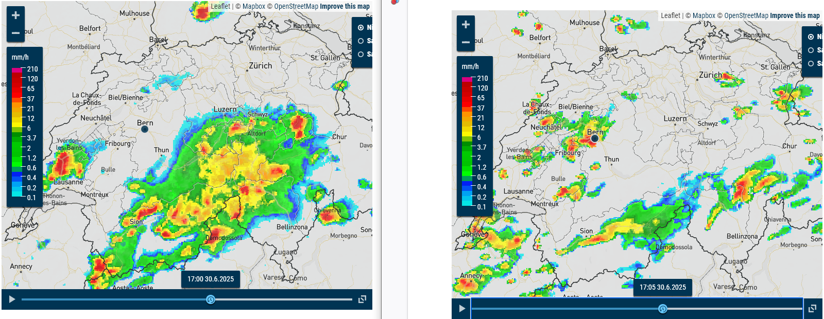Click the Bern location marker on the 17:05 map

click(x=595, y=138)
